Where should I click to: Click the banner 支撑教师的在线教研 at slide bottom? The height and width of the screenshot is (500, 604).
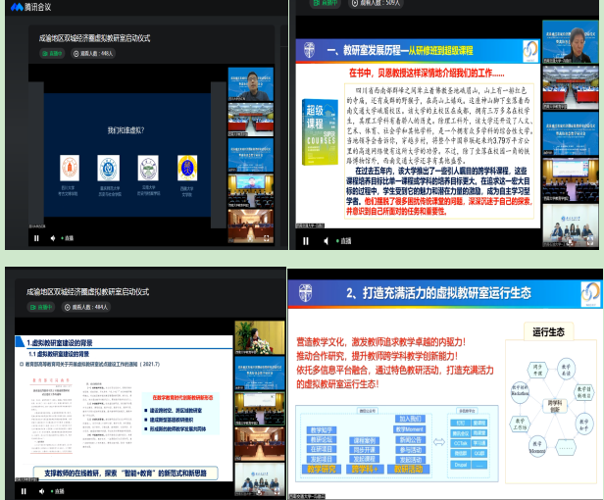[x=126, y=473]
